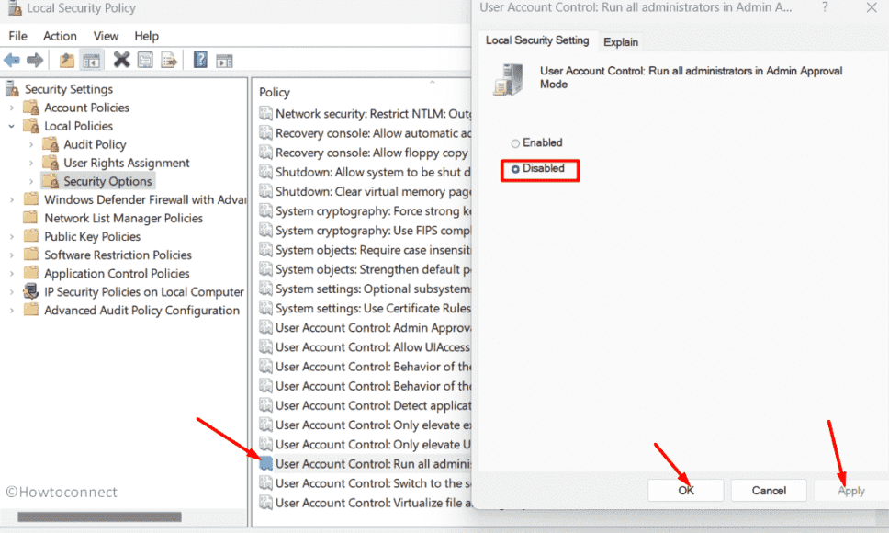The height and width of the screenshot is (533, 889).
Task: Click the Security Settings root icon
Action: (12, 88)
